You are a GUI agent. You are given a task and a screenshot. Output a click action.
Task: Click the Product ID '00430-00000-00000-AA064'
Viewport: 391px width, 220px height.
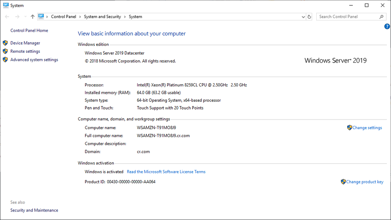[x=131, y=182]
